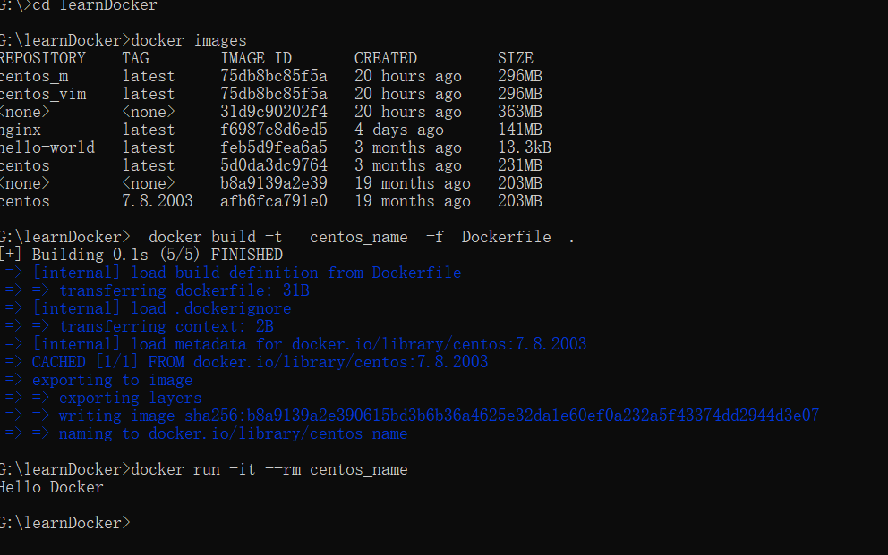Click the nginx repository name
The width and height of the screenshot is (888, 555).
(x=21, y=130)
